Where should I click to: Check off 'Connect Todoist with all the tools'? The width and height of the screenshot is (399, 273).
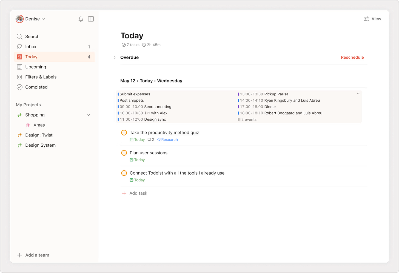tap(124, 173)
